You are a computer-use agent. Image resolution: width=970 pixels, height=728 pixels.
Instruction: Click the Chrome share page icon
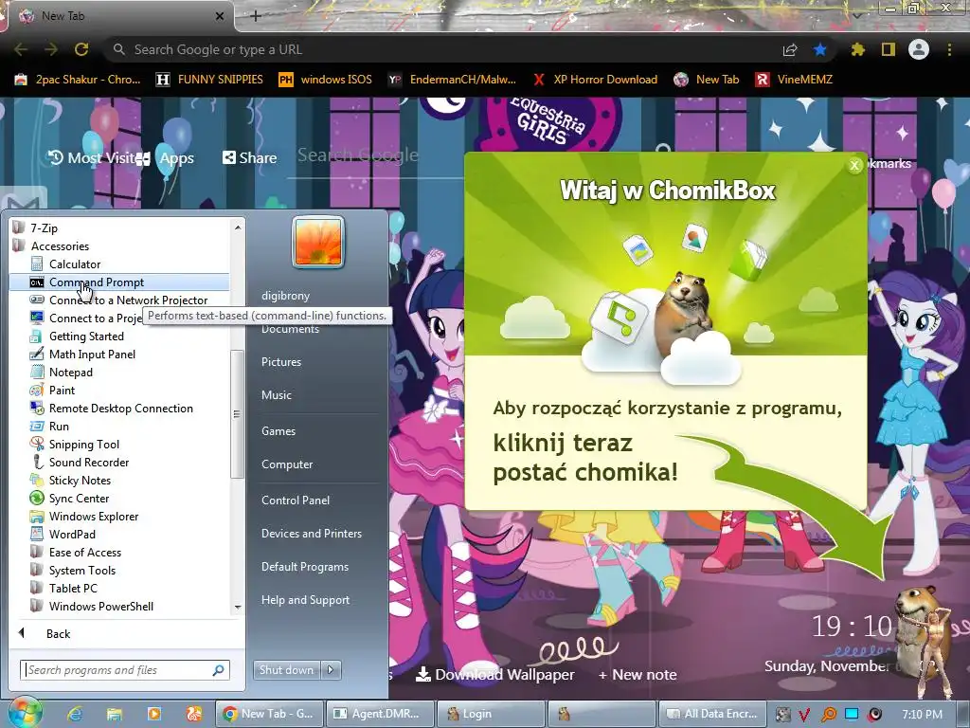click(790, 50)
